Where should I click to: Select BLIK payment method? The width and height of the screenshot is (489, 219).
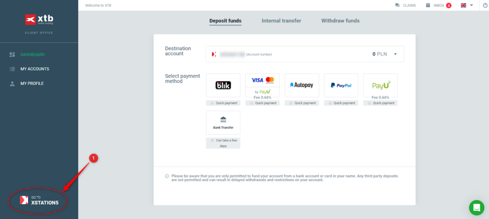coord(223,86)
